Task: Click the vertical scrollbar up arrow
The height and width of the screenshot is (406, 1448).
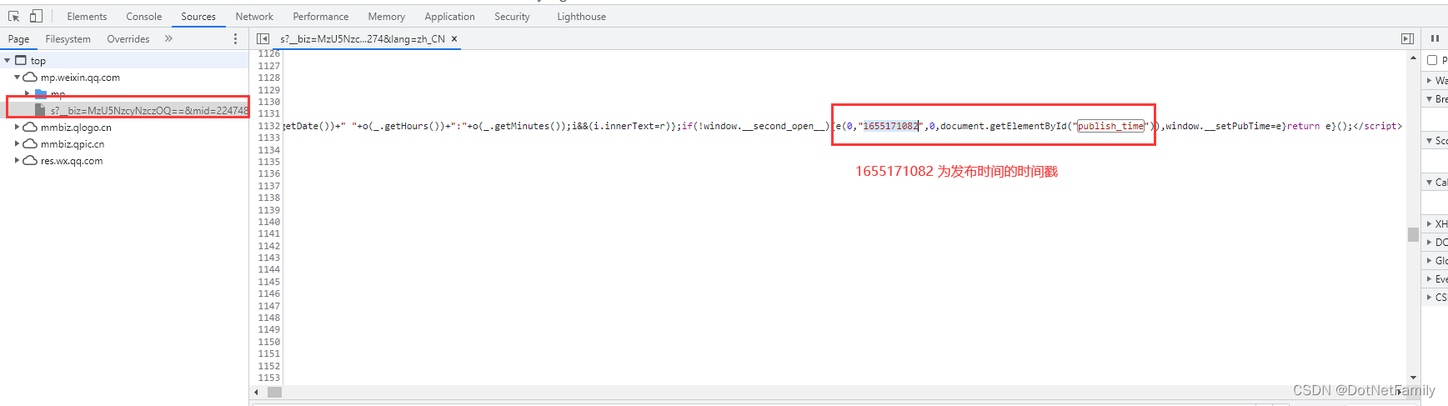Action: pyautogui.click(x=1413, y=58)
